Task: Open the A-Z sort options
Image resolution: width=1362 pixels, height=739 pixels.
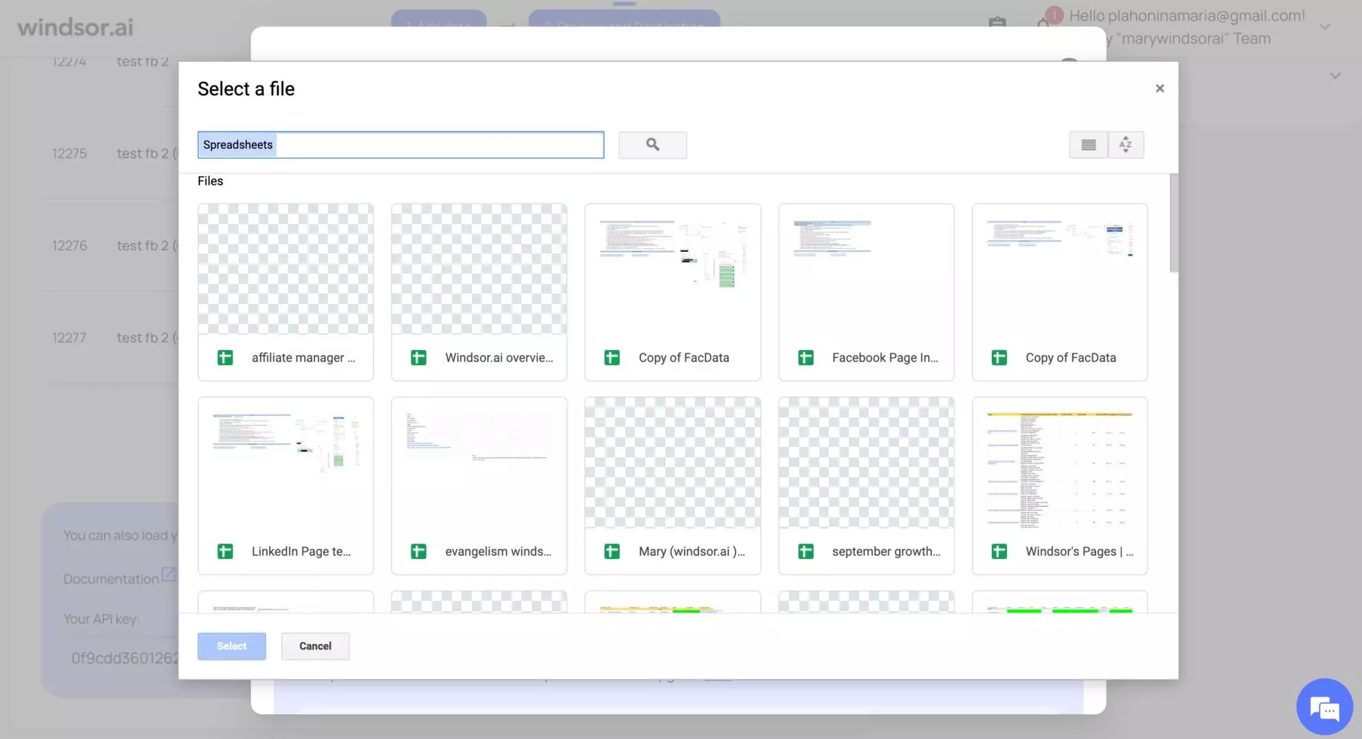Action: [x=1125, y=144]
